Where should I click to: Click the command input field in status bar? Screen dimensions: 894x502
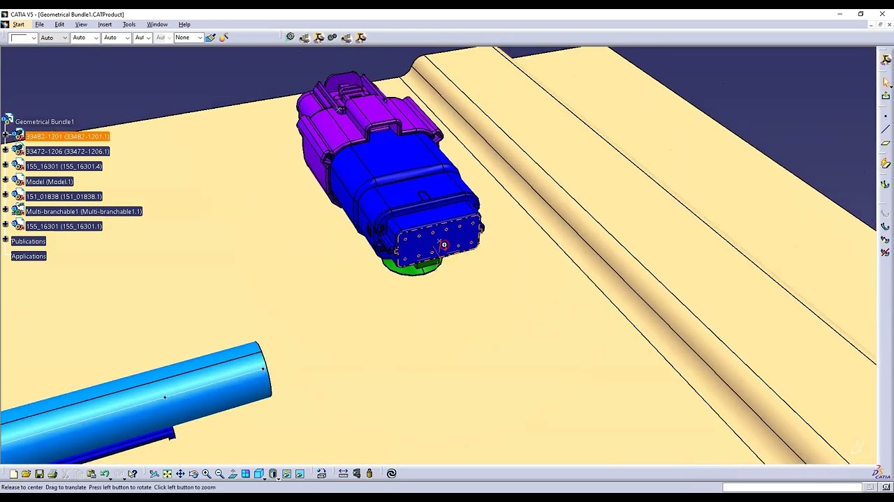791,487
